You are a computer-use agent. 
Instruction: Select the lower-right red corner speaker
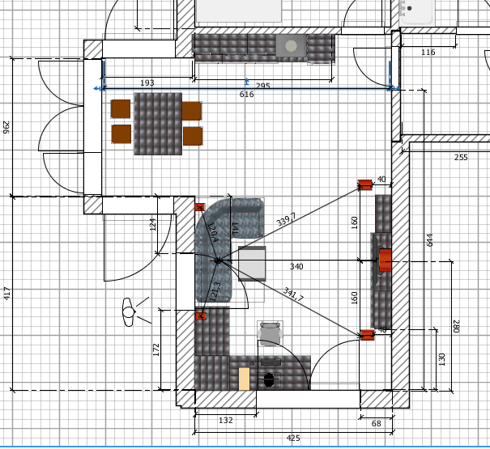(x=366, y=334)
